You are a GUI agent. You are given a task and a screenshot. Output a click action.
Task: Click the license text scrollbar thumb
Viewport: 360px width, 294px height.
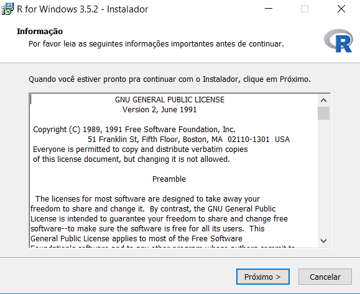coord(323,113)
